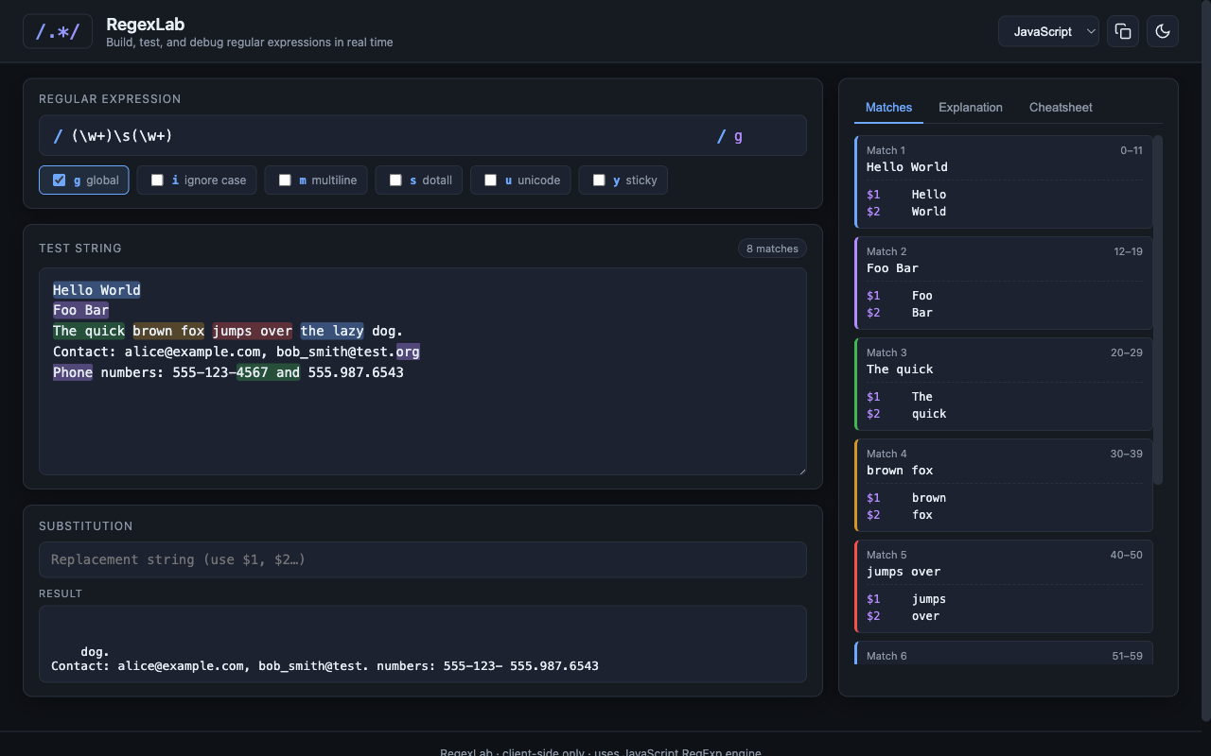1211x756 pixels.
Task: Click the matches list scrollbar
Action: point(1158,310)
